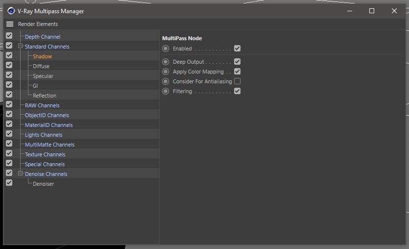Select MaterialID Channels in the tree
Image resolution: width=409 pixels, height=249 pixels.
pyautogui.click(x=49, y=125)
